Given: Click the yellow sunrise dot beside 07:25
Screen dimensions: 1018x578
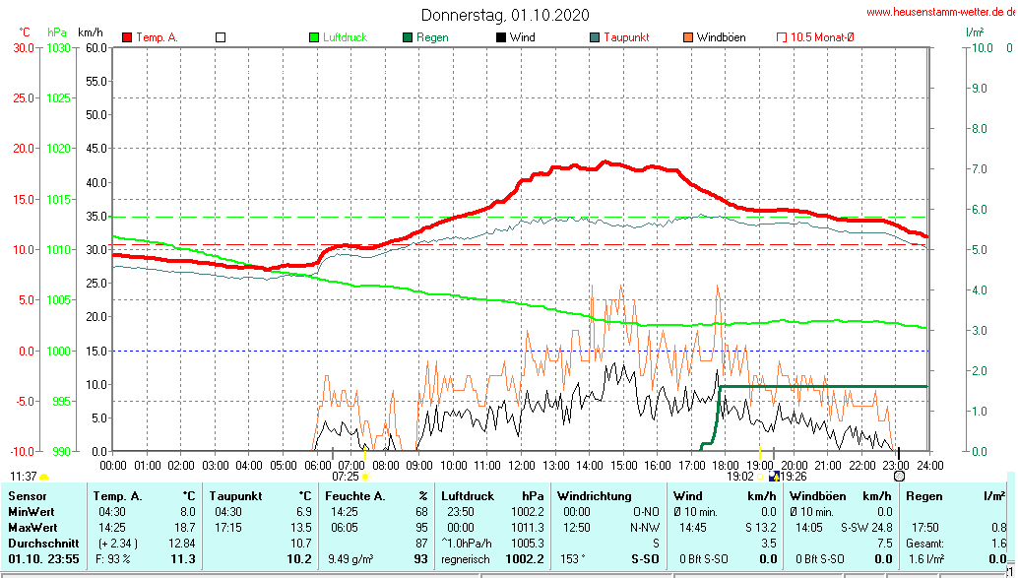Looking at the screenshot, I should coord(365,477).
